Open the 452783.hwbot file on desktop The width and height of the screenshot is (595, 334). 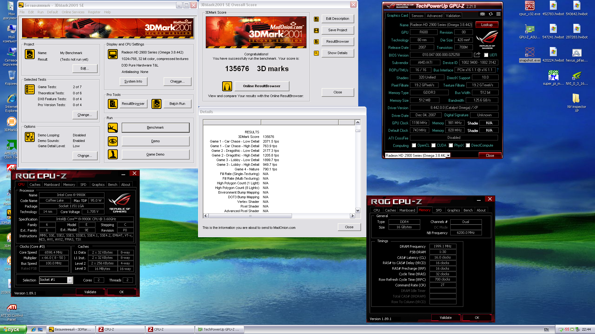[553, 8]
